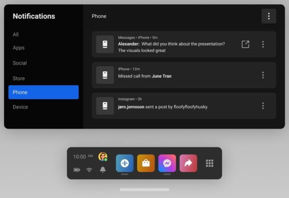Image resolution: width=289 pixels, height=198 pixels.
Task: Open the Messenger app icon
Action: [167, 163]
